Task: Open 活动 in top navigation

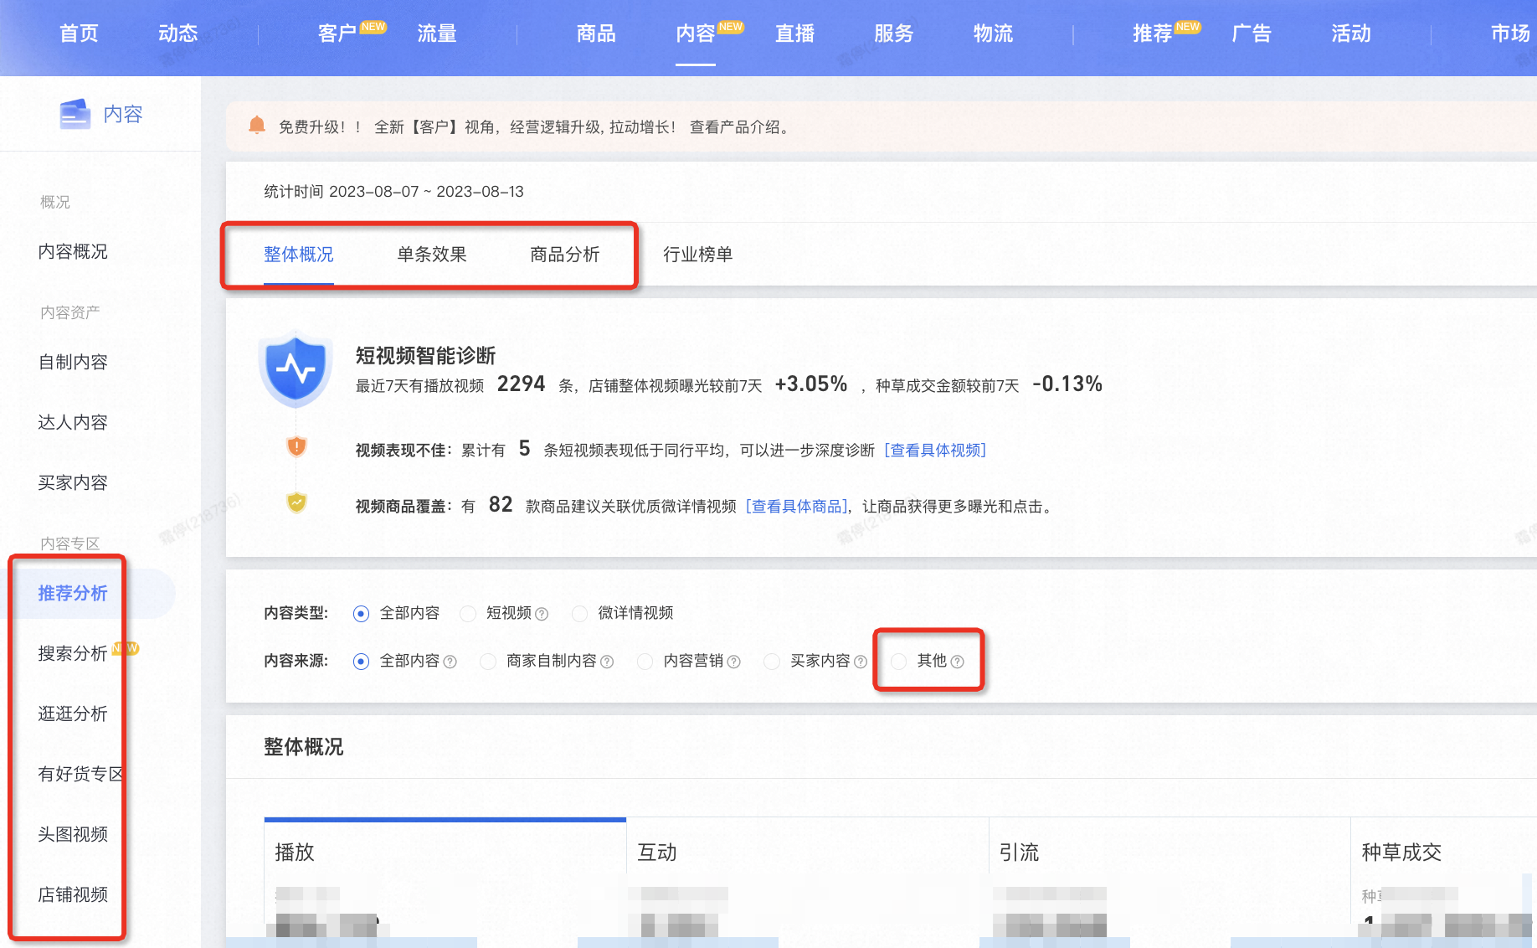Action: click(1351, 33)
